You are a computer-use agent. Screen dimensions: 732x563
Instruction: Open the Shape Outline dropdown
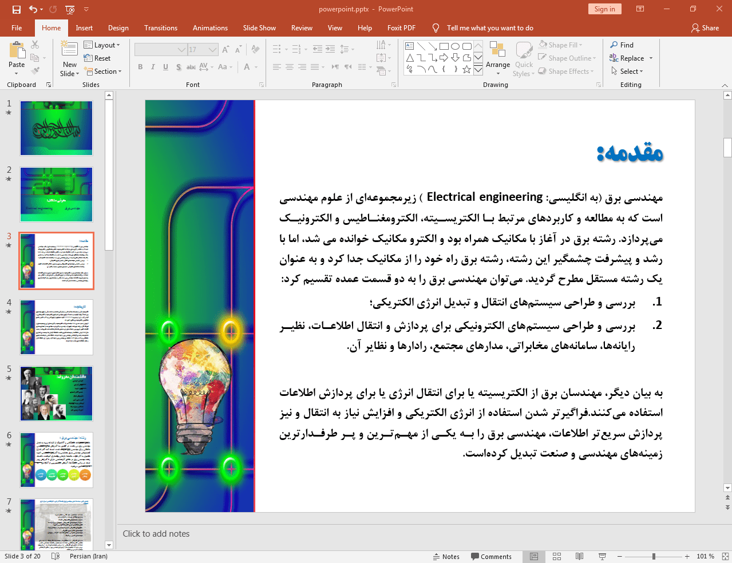coord(567,58)
